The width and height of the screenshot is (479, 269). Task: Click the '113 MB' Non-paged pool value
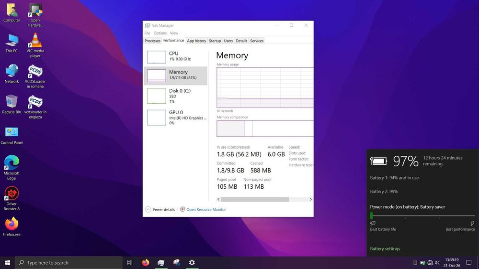[253, 187]
